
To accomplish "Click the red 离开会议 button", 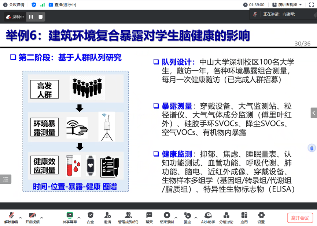I will 300,218.
